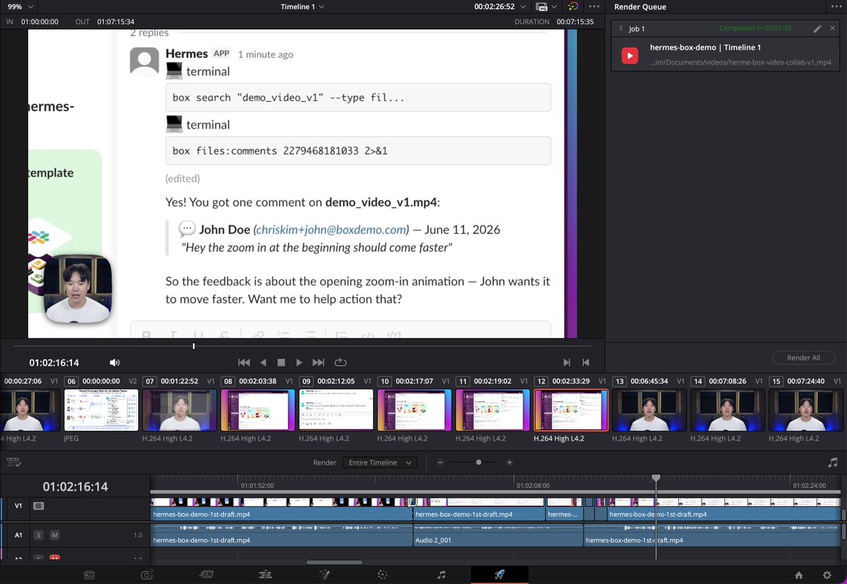The image size is (847, 584).
Task: Open the Fairlight page music-note icon
Action: (441, 575)
